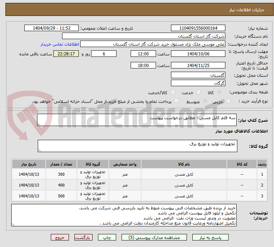Viewport: 274px width, 247px height.
Task: Open اطلاعات تماس خریدار link
Action: [60, 44]
